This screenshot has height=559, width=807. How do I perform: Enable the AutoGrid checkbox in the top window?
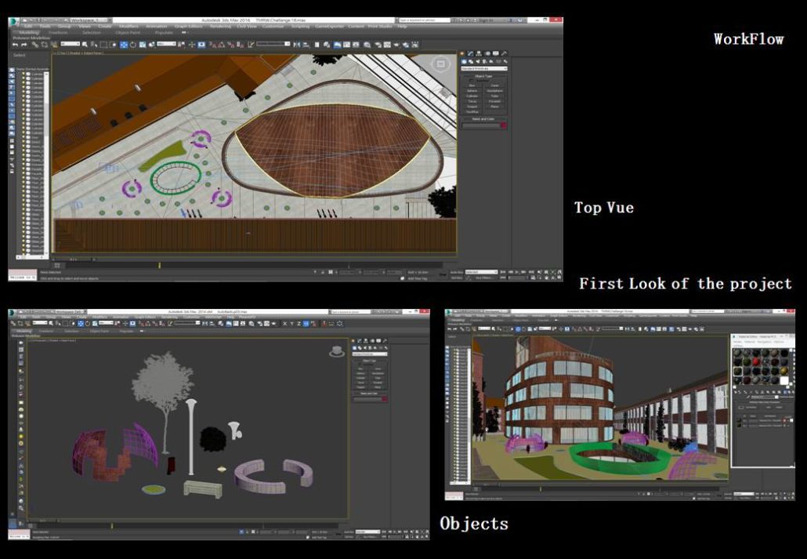click(472, 81)
